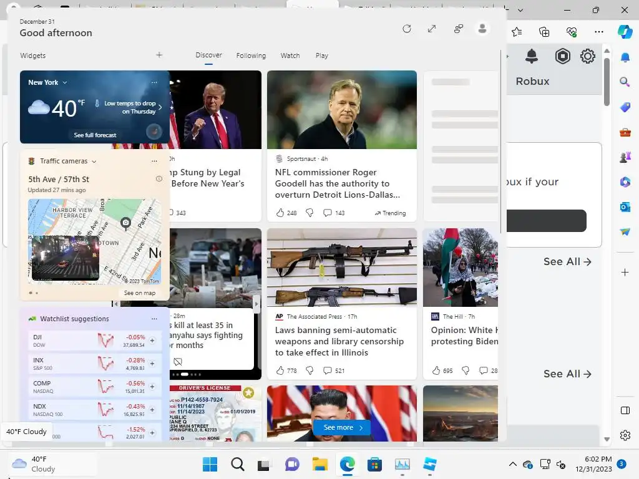Image resolution: width=639 pixels, height=479 pixels.
Task: Open the Kim Jong Un story image
Action: pos(342,413)
